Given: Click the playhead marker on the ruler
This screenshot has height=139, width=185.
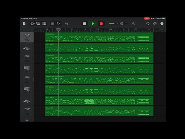Looking at the screenshot, I should tap(58, 30).
